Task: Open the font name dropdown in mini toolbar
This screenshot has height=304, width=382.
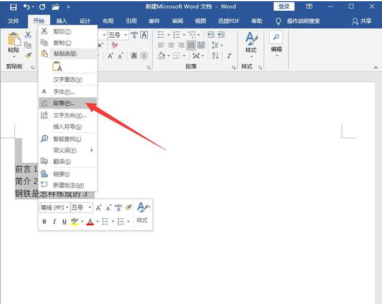Action: tap(54, 208)
